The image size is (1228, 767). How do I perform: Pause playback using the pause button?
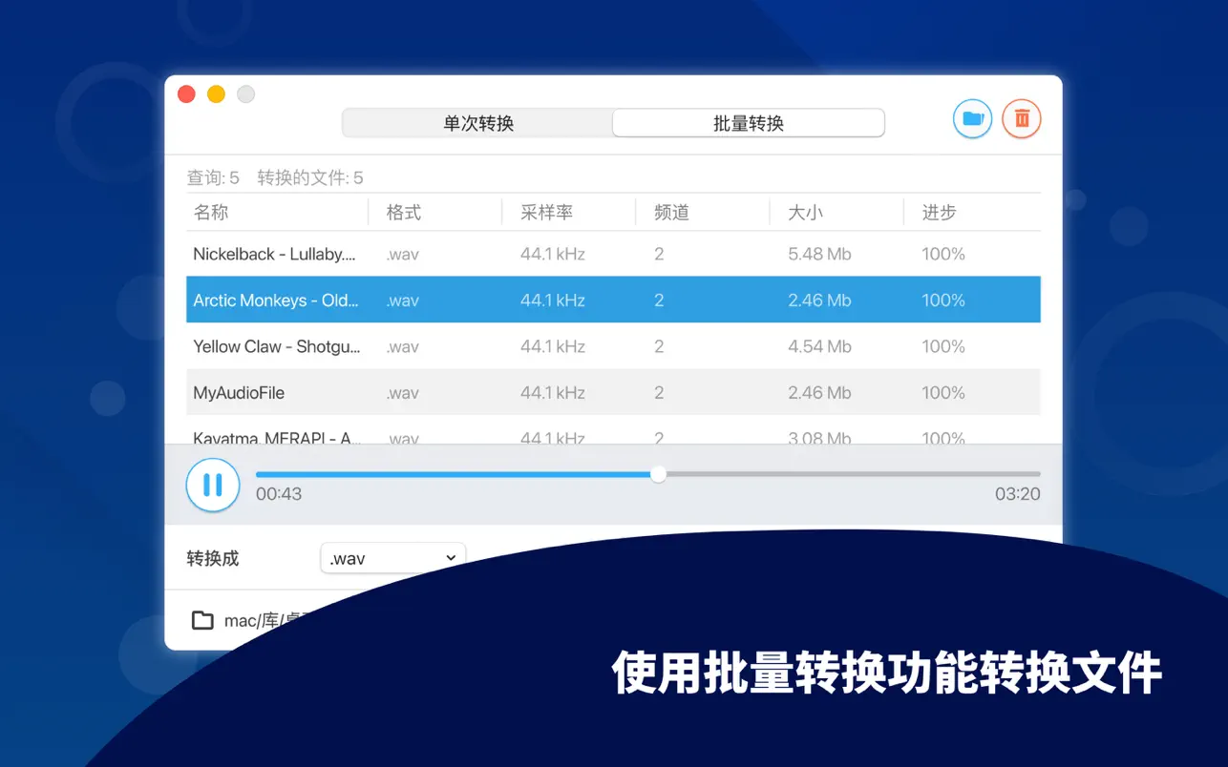[212, 485]
